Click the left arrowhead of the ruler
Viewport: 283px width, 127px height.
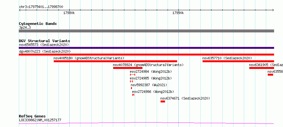tap(20, 10)
